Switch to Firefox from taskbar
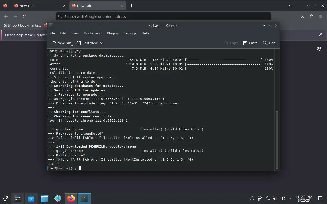This screenshot has width=327, height=204. click(x=71, y=198)
